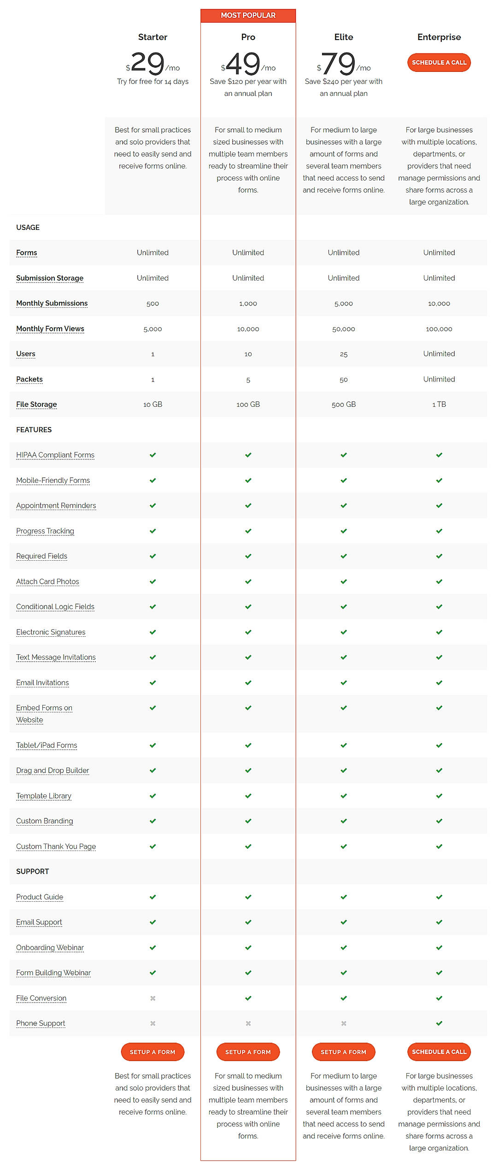Click the Text Message Invitations link
493x1168 pixels.
[x=56, y=657]
